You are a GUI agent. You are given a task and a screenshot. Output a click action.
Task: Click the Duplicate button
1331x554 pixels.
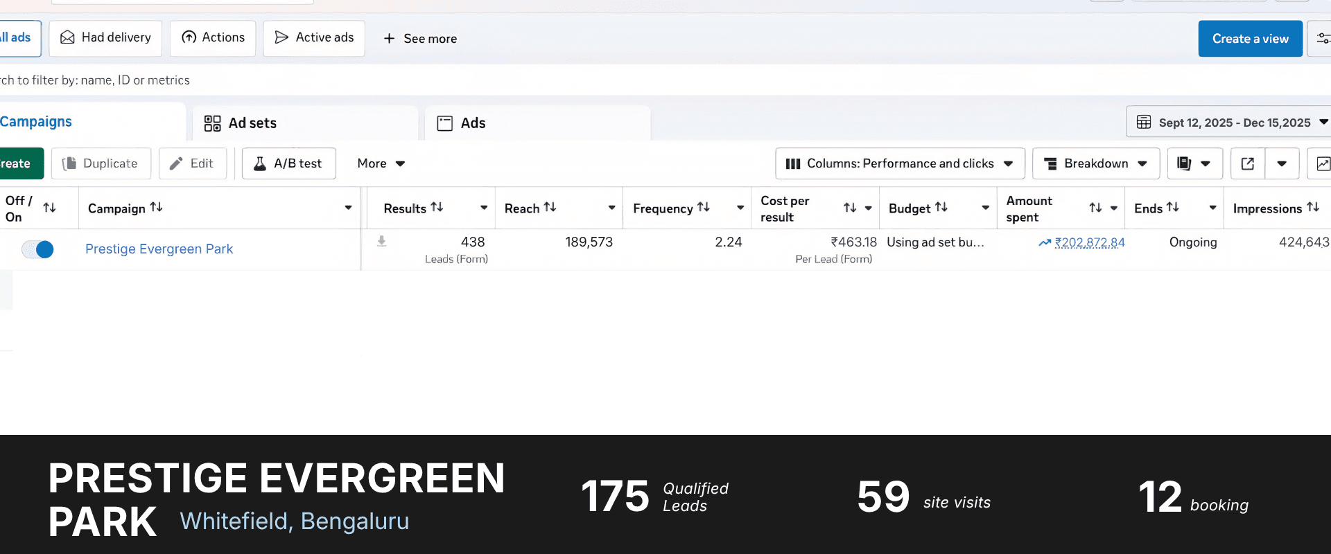coord(101,163)
